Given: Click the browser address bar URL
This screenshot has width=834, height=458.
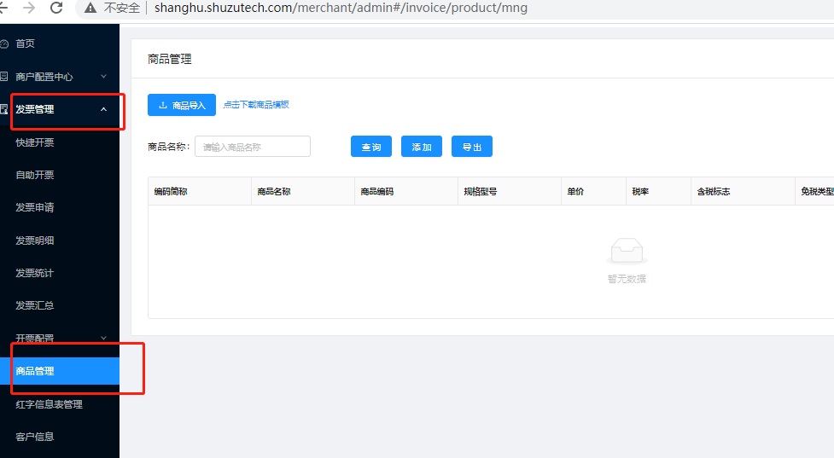Looking at the screenshot, I should pyautogui.click(x=341, y=8).
